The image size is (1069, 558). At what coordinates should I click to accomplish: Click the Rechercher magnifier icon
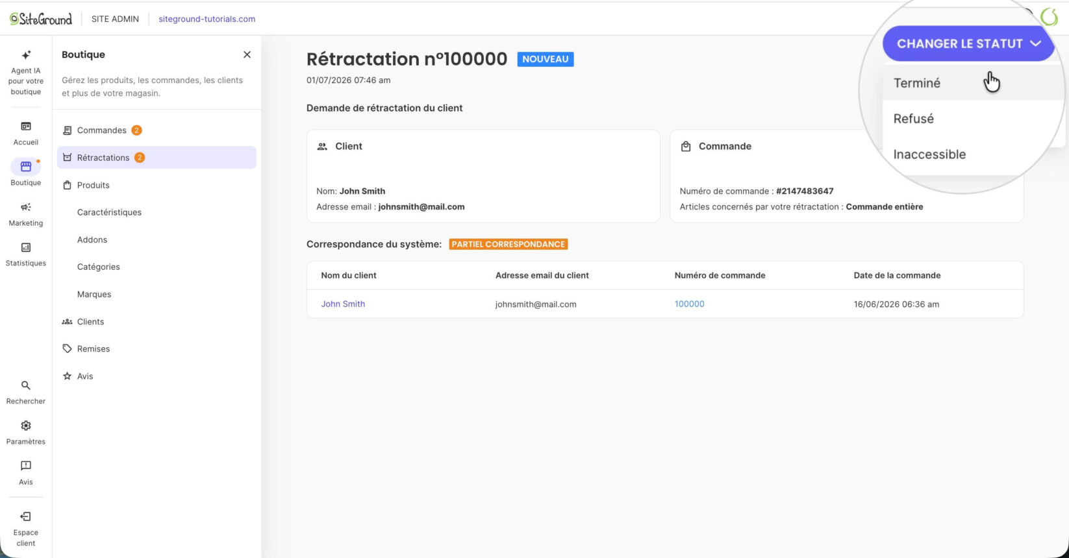click(x=26, y=385)
